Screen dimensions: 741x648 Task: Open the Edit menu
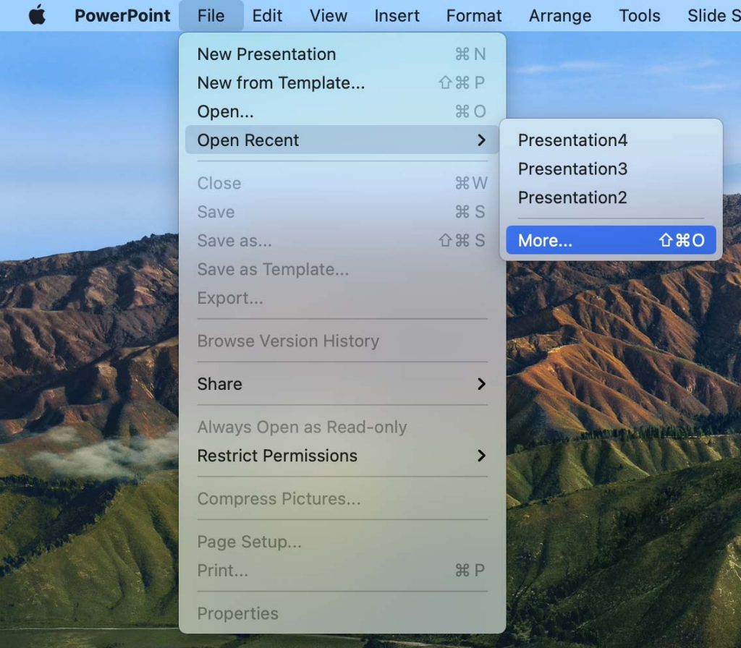click(x=267, y=16)
